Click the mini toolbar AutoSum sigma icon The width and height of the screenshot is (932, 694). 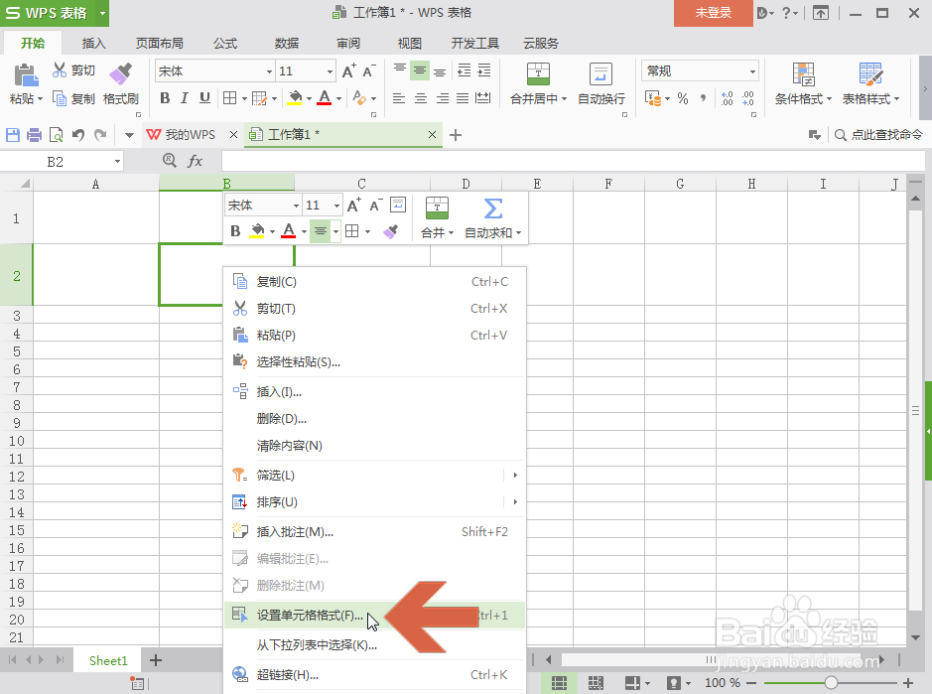coord(492,208)
